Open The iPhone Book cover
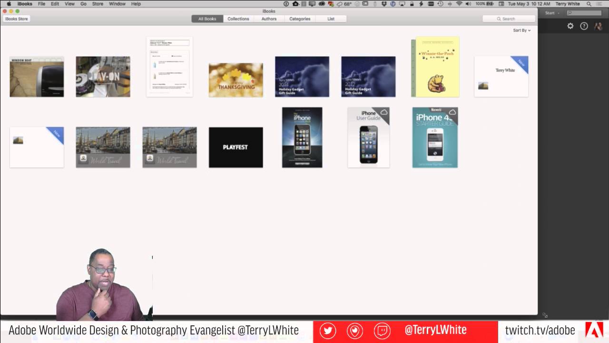The image size is (609, 343). 302,137
